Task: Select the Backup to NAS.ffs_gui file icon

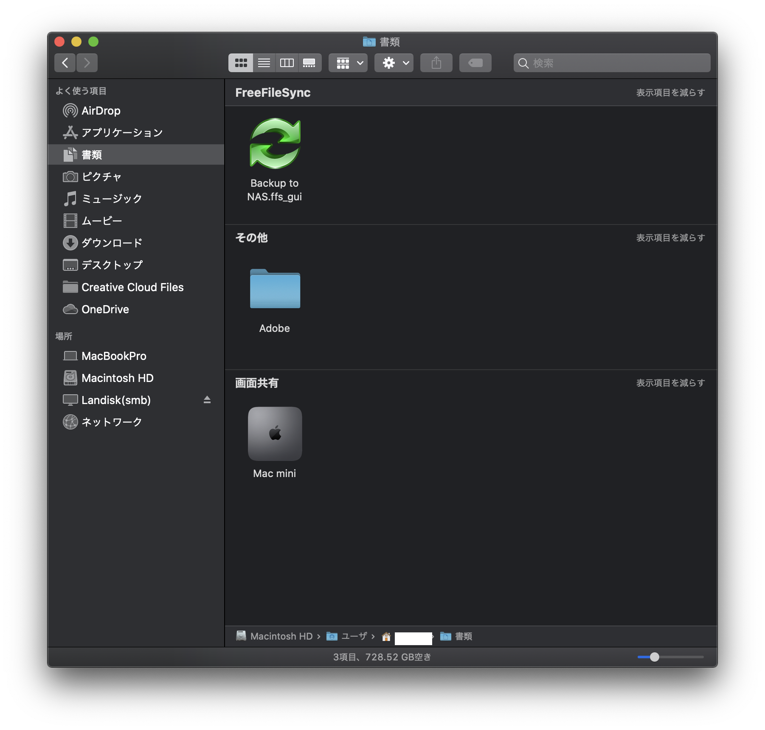Action: click(x=275, y=144)
